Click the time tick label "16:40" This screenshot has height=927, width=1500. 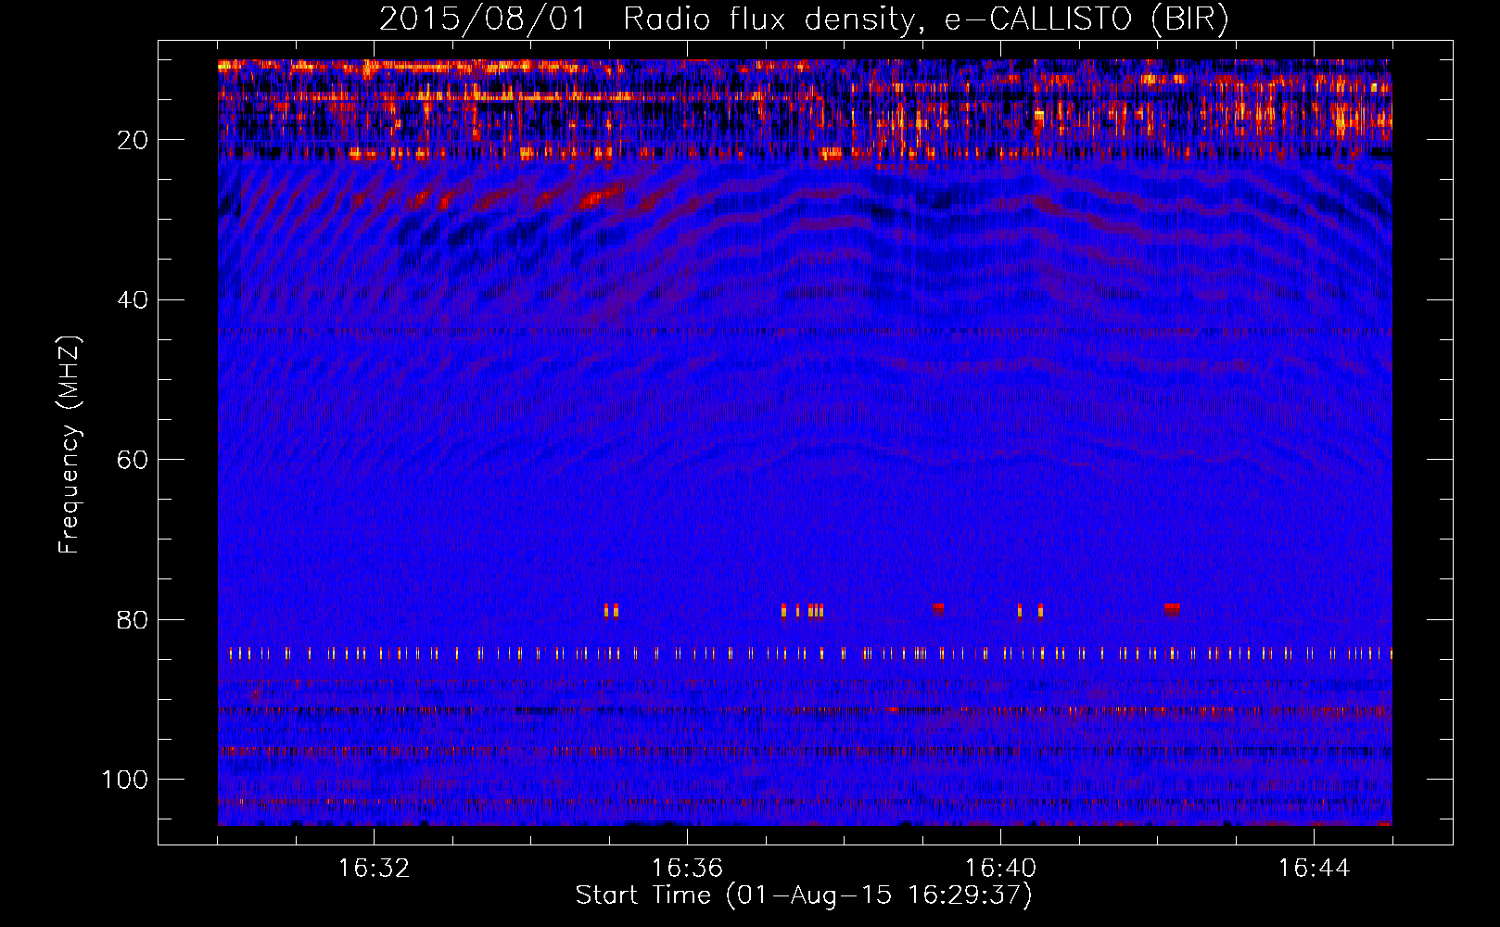(1000, 869)
